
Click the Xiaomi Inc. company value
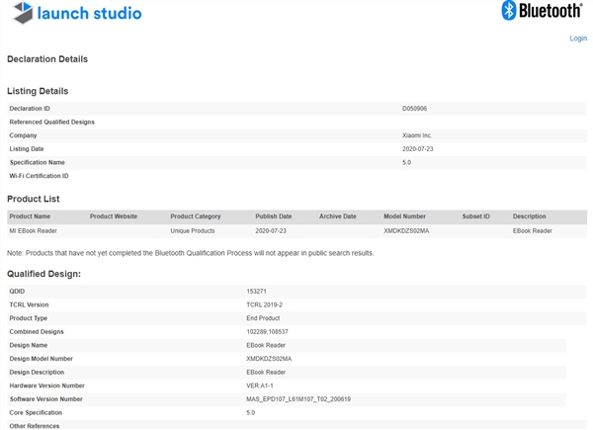pos(417,135)
